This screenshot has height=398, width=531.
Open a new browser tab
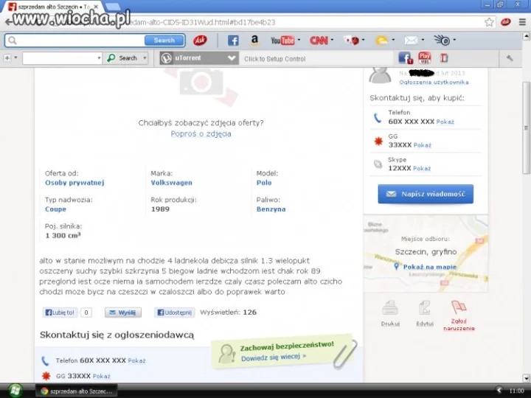tap(112, 7)
